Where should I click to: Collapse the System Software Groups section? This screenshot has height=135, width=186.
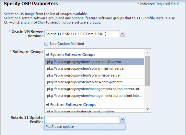(47, 55)
